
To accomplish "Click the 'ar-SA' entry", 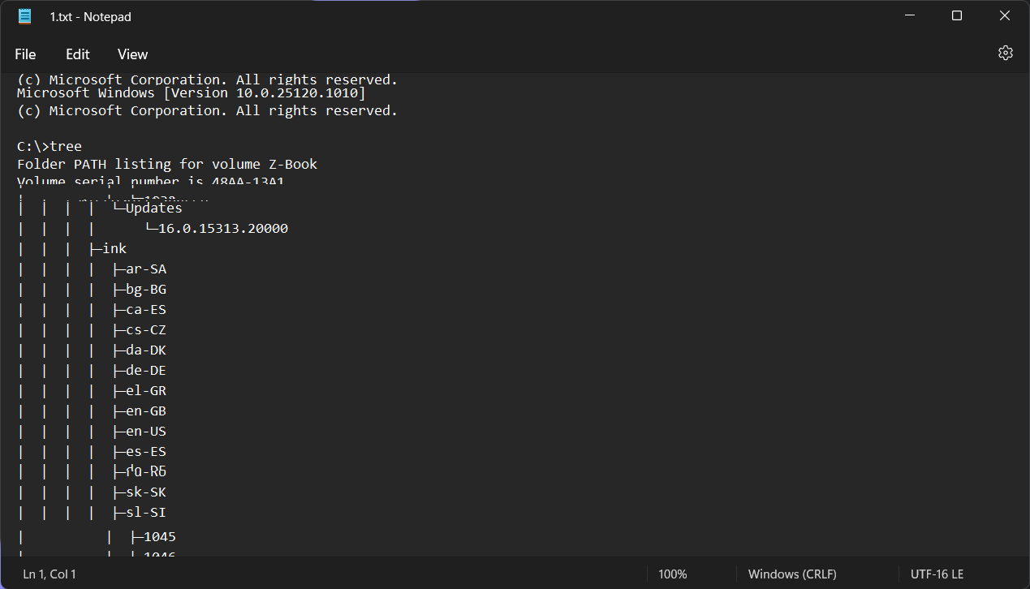I will click(146, 269).
